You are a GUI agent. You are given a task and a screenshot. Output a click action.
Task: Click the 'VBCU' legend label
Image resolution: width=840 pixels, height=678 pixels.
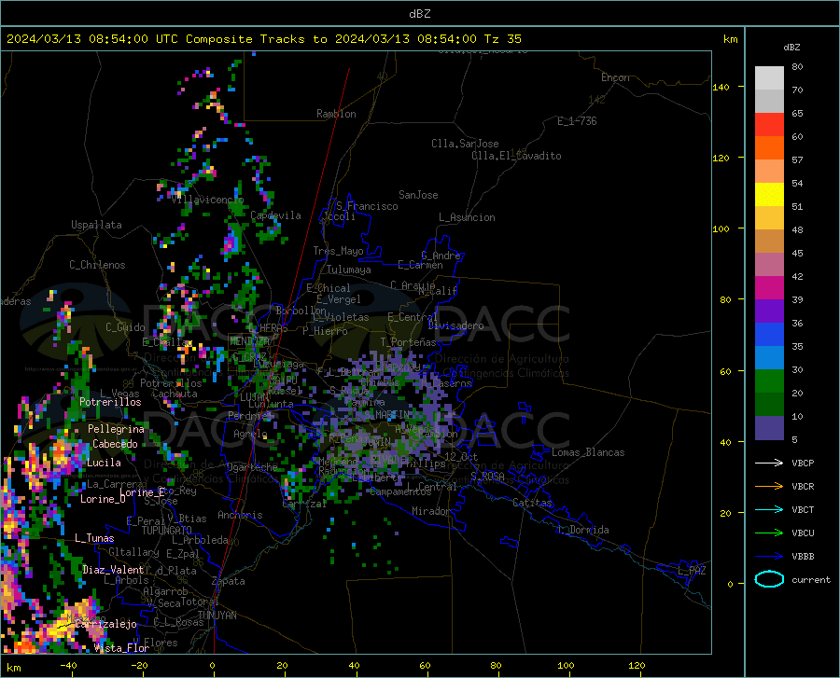point(803,533)
